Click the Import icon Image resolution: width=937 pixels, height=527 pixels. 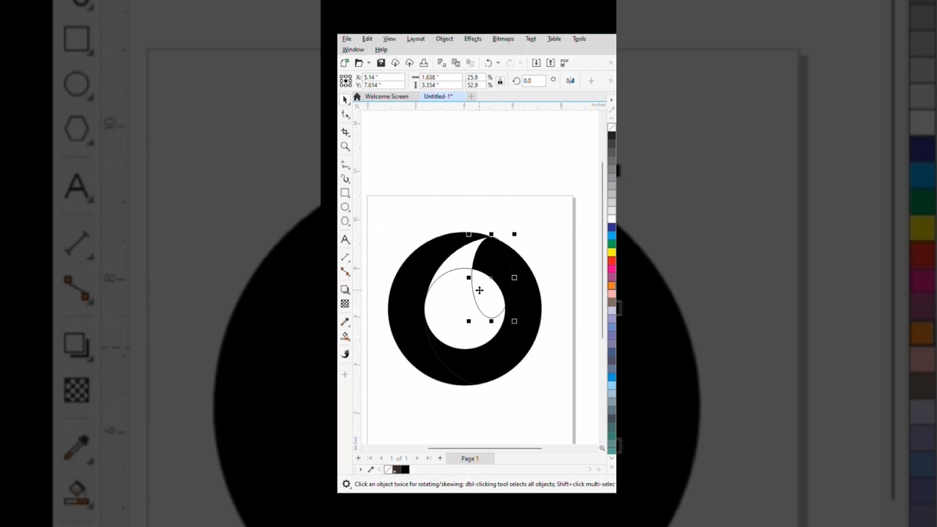point(536,63)
